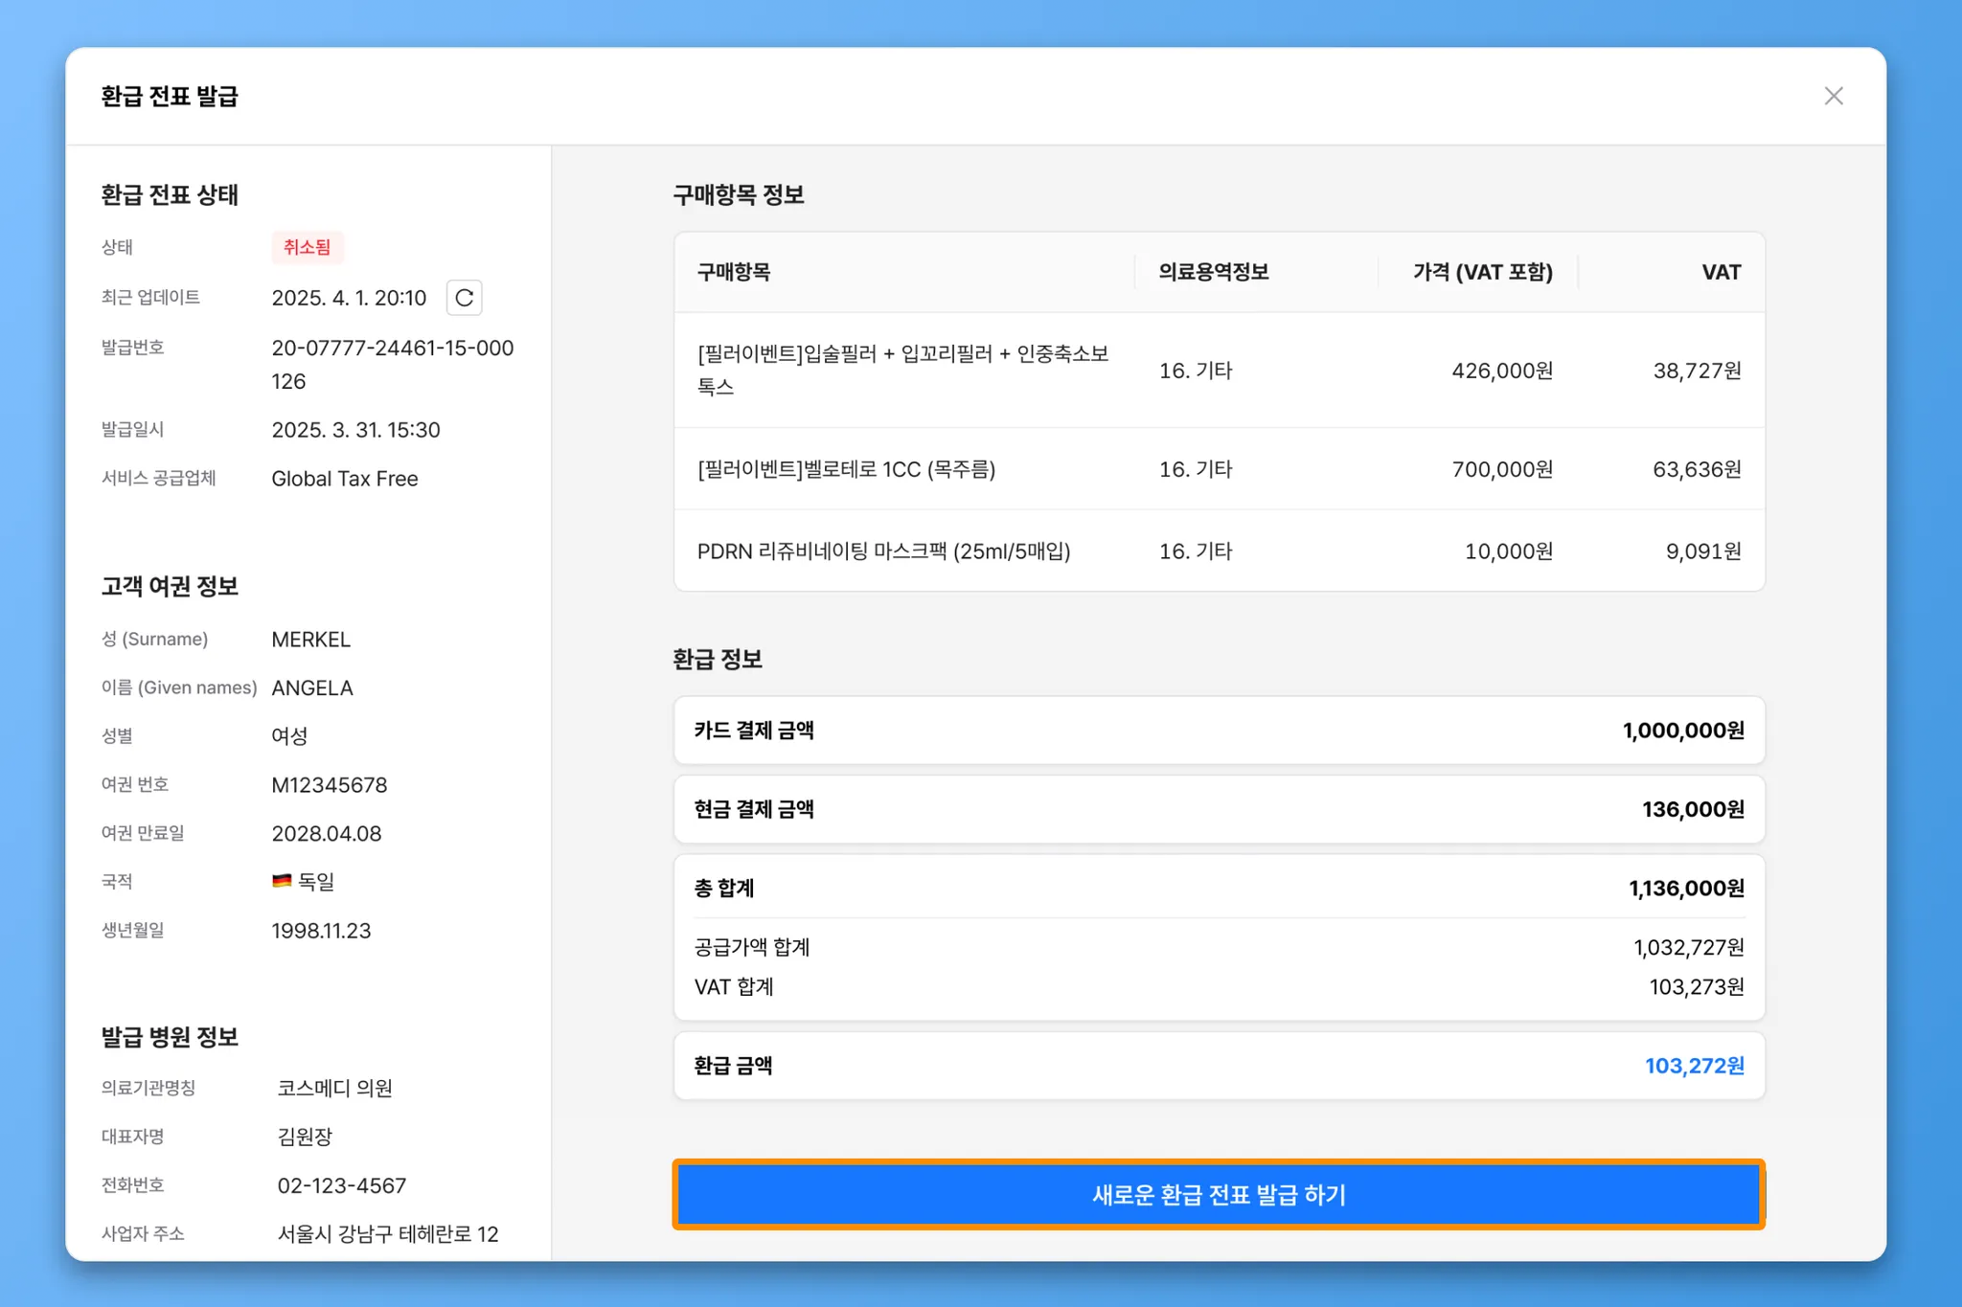Select the 벨로테로 1CC purchase row
Image resolution: width=1962 pixels, height=1307 pixels.
846,469
